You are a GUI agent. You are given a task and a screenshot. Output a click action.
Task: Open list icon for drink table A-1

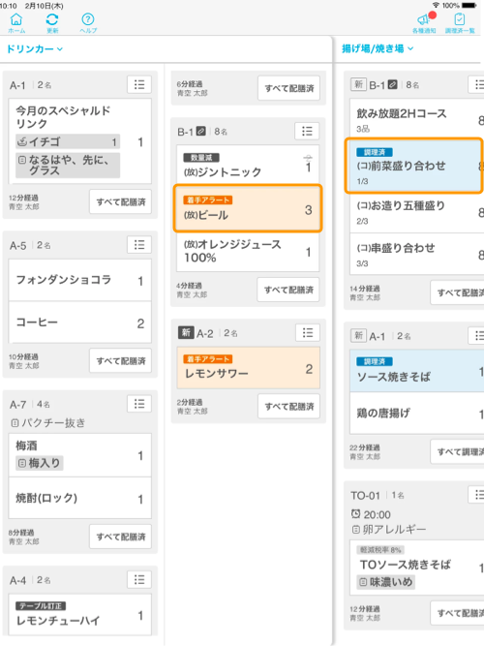coord(139,85)
